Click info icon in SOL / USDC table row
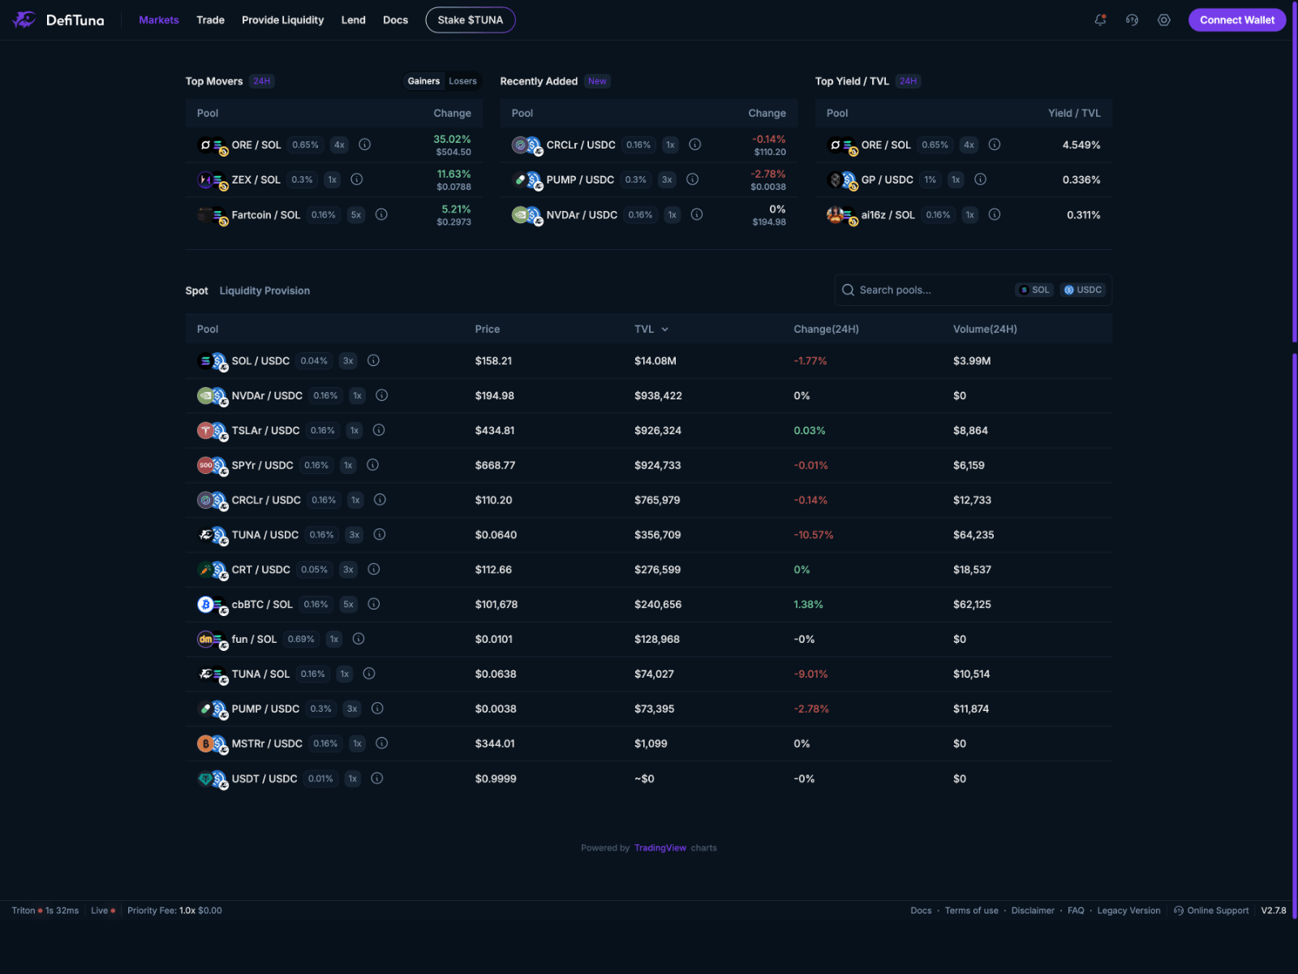The width and height of the screenshot is (1298, 974). [x=374, y=360]
